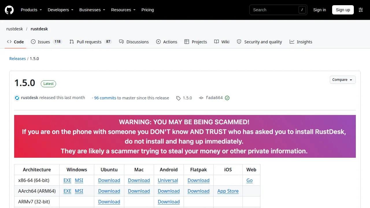Open the Issues tab
Viewport: 370px width, 208px height.
(x=46, y=42)
